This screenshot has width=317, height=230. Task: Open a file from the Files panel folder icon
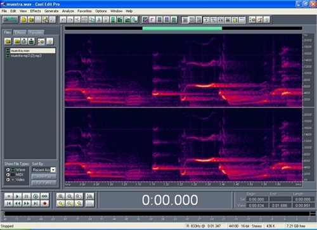8,41
